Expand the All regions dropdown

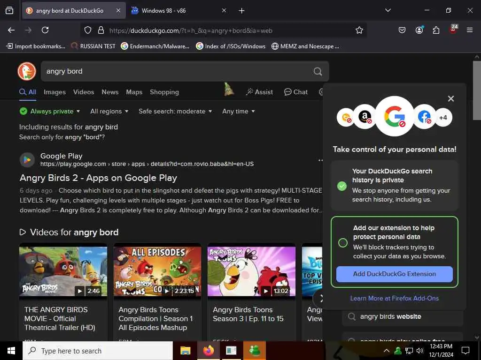(109, 112)
